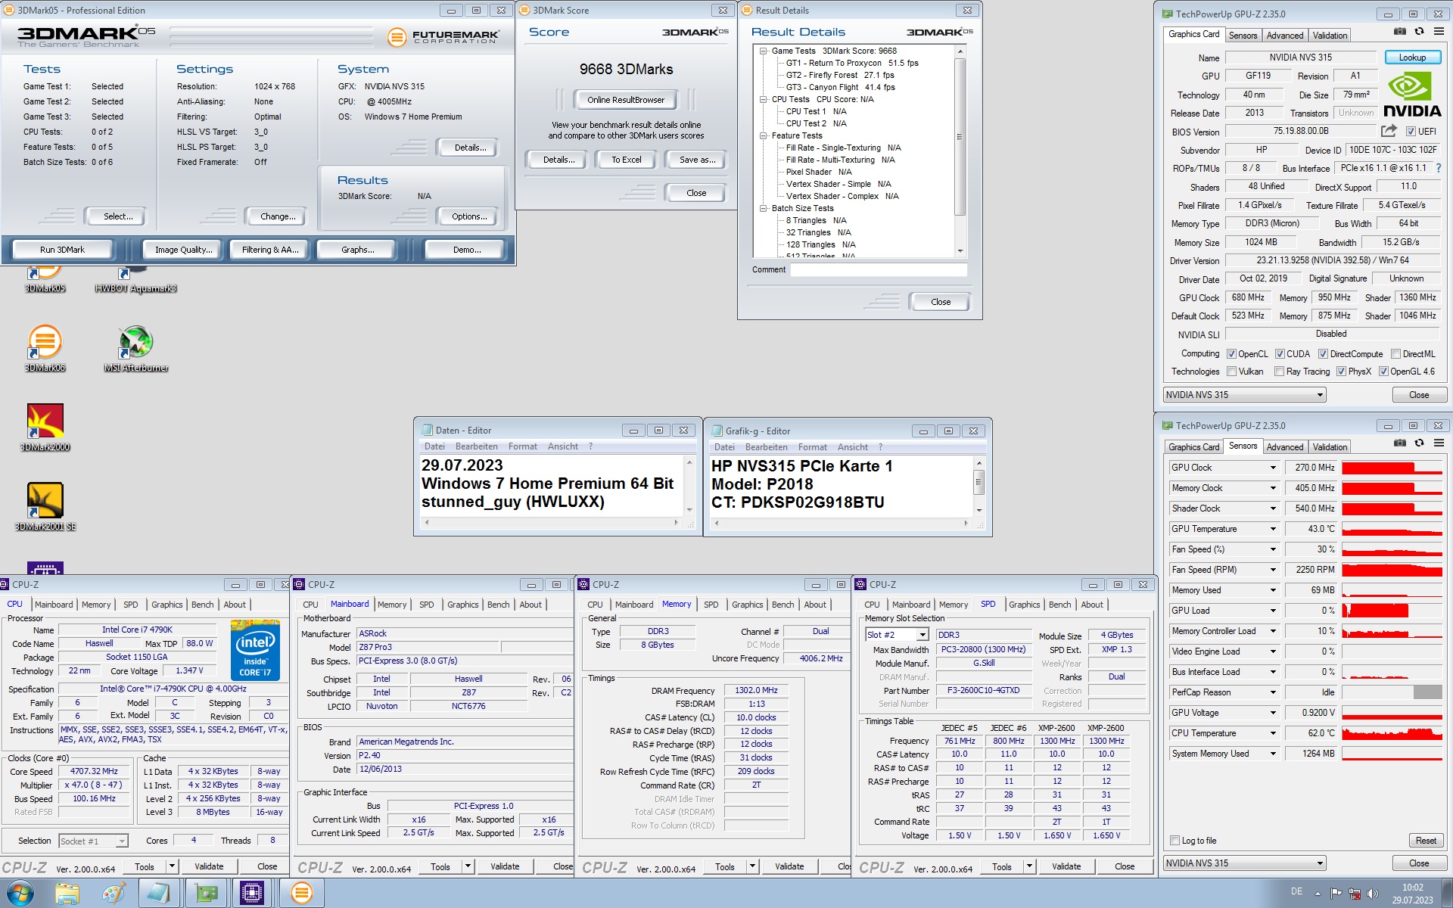Take screenshot with upper GPU-Z camera icon
The width and height of the screenshot is (1453, 908).
1399,32
